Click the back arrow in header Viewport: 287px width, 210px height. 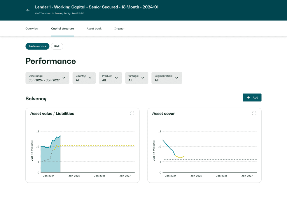coord(28,10)
